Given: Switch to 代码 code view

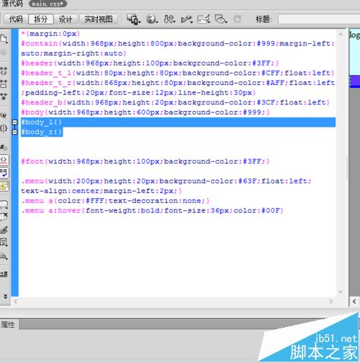Looking at the screenshot, I should pos(16,19).
